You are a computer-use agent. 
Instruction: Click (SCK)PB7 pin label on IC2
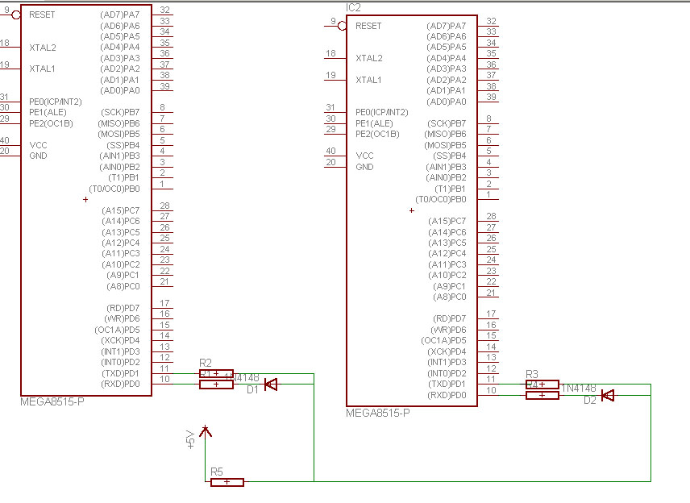447,123
